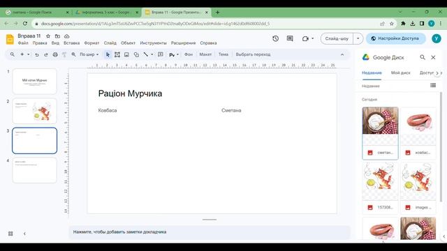447x251 pixels.
Task: Open comments history icon
Action: (x=290, y=38)
